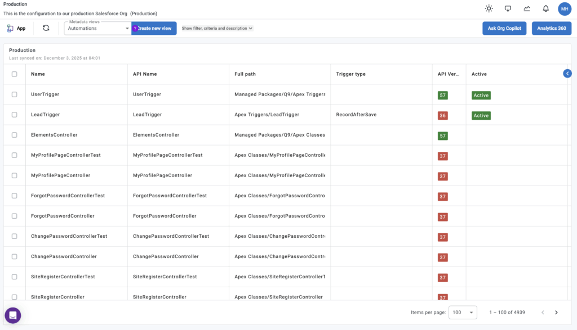Open the analytics chart icon in the header
This screenshot has height=330, width=577.
(526, 8)
